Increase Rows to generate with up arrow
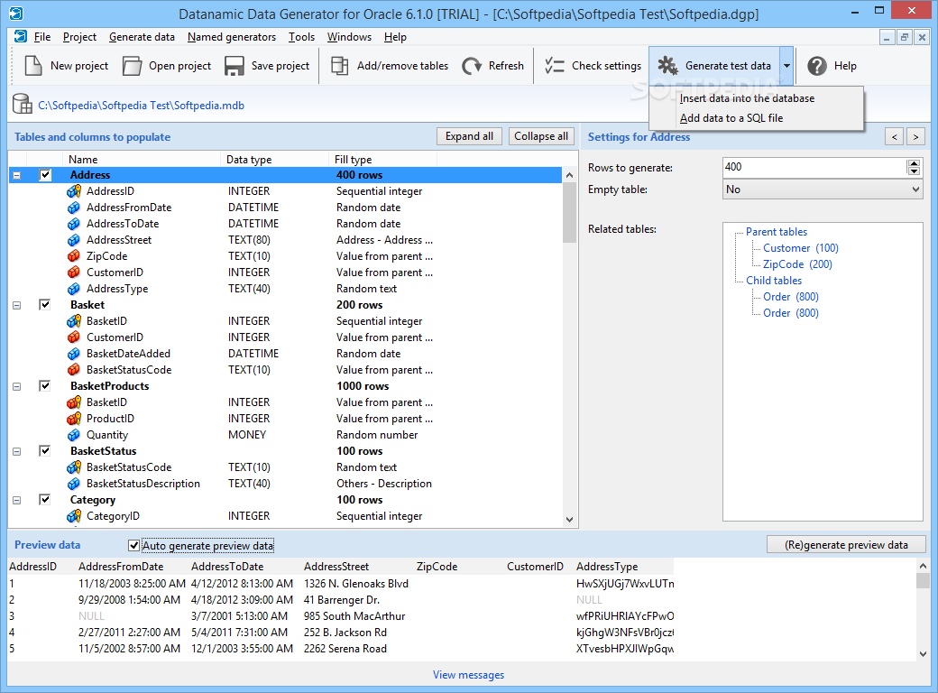 pos(914,163)
